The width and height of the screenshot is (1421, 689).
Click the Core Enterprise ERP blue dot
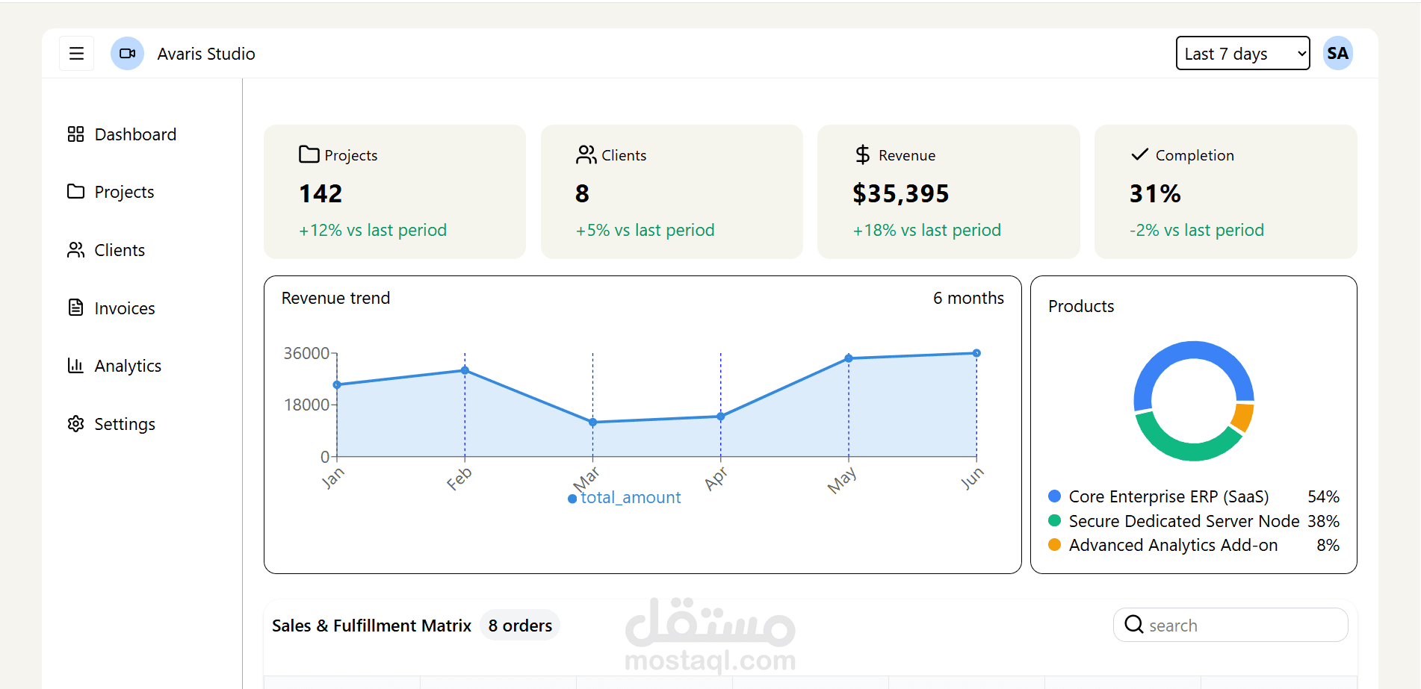pos(1054,496)
